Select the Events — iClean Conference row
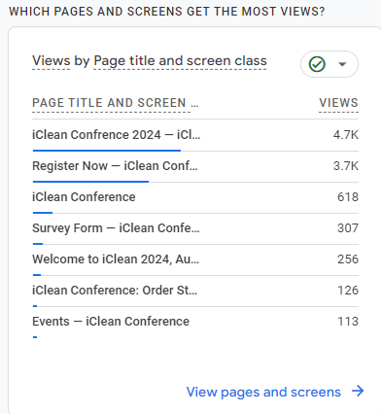Viewport: 381px width, 414px height. [195, 322]
